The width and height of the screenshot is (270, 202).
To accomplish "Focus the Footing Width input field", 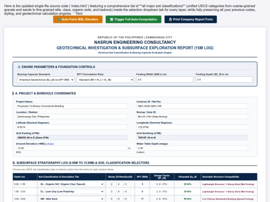I will coord(164,79).
